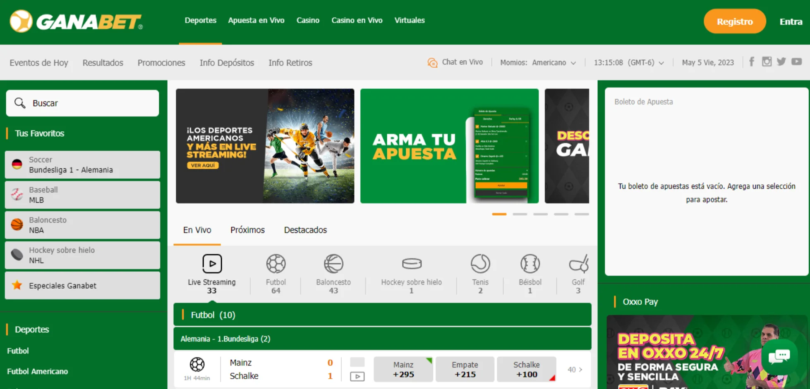Click the hockey puck icon beside NHL
810x389 pixels.
tap(17, 255)
